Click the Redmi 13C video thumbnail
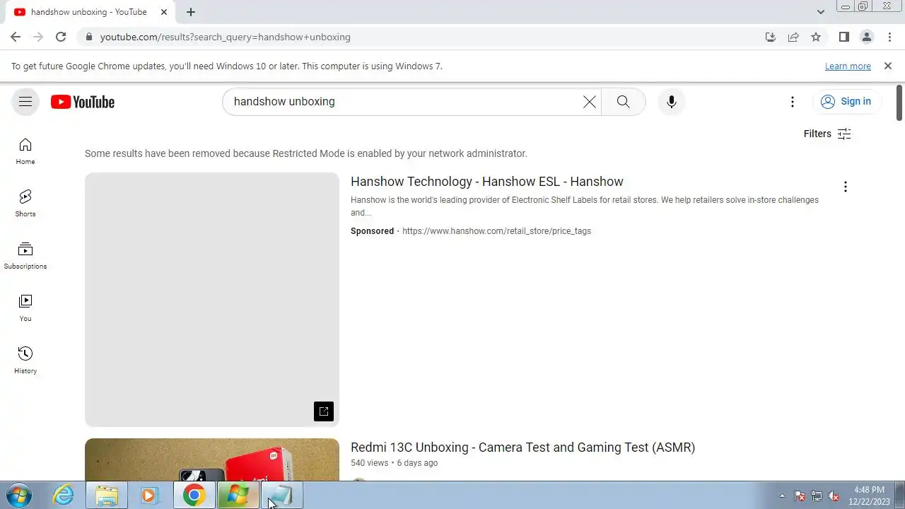905x509 pixels. [212, 460]
